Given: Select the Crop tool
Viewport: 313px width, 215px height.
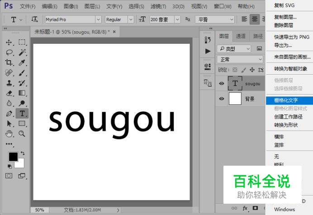Looking at the screenshot, I should 9,62.
